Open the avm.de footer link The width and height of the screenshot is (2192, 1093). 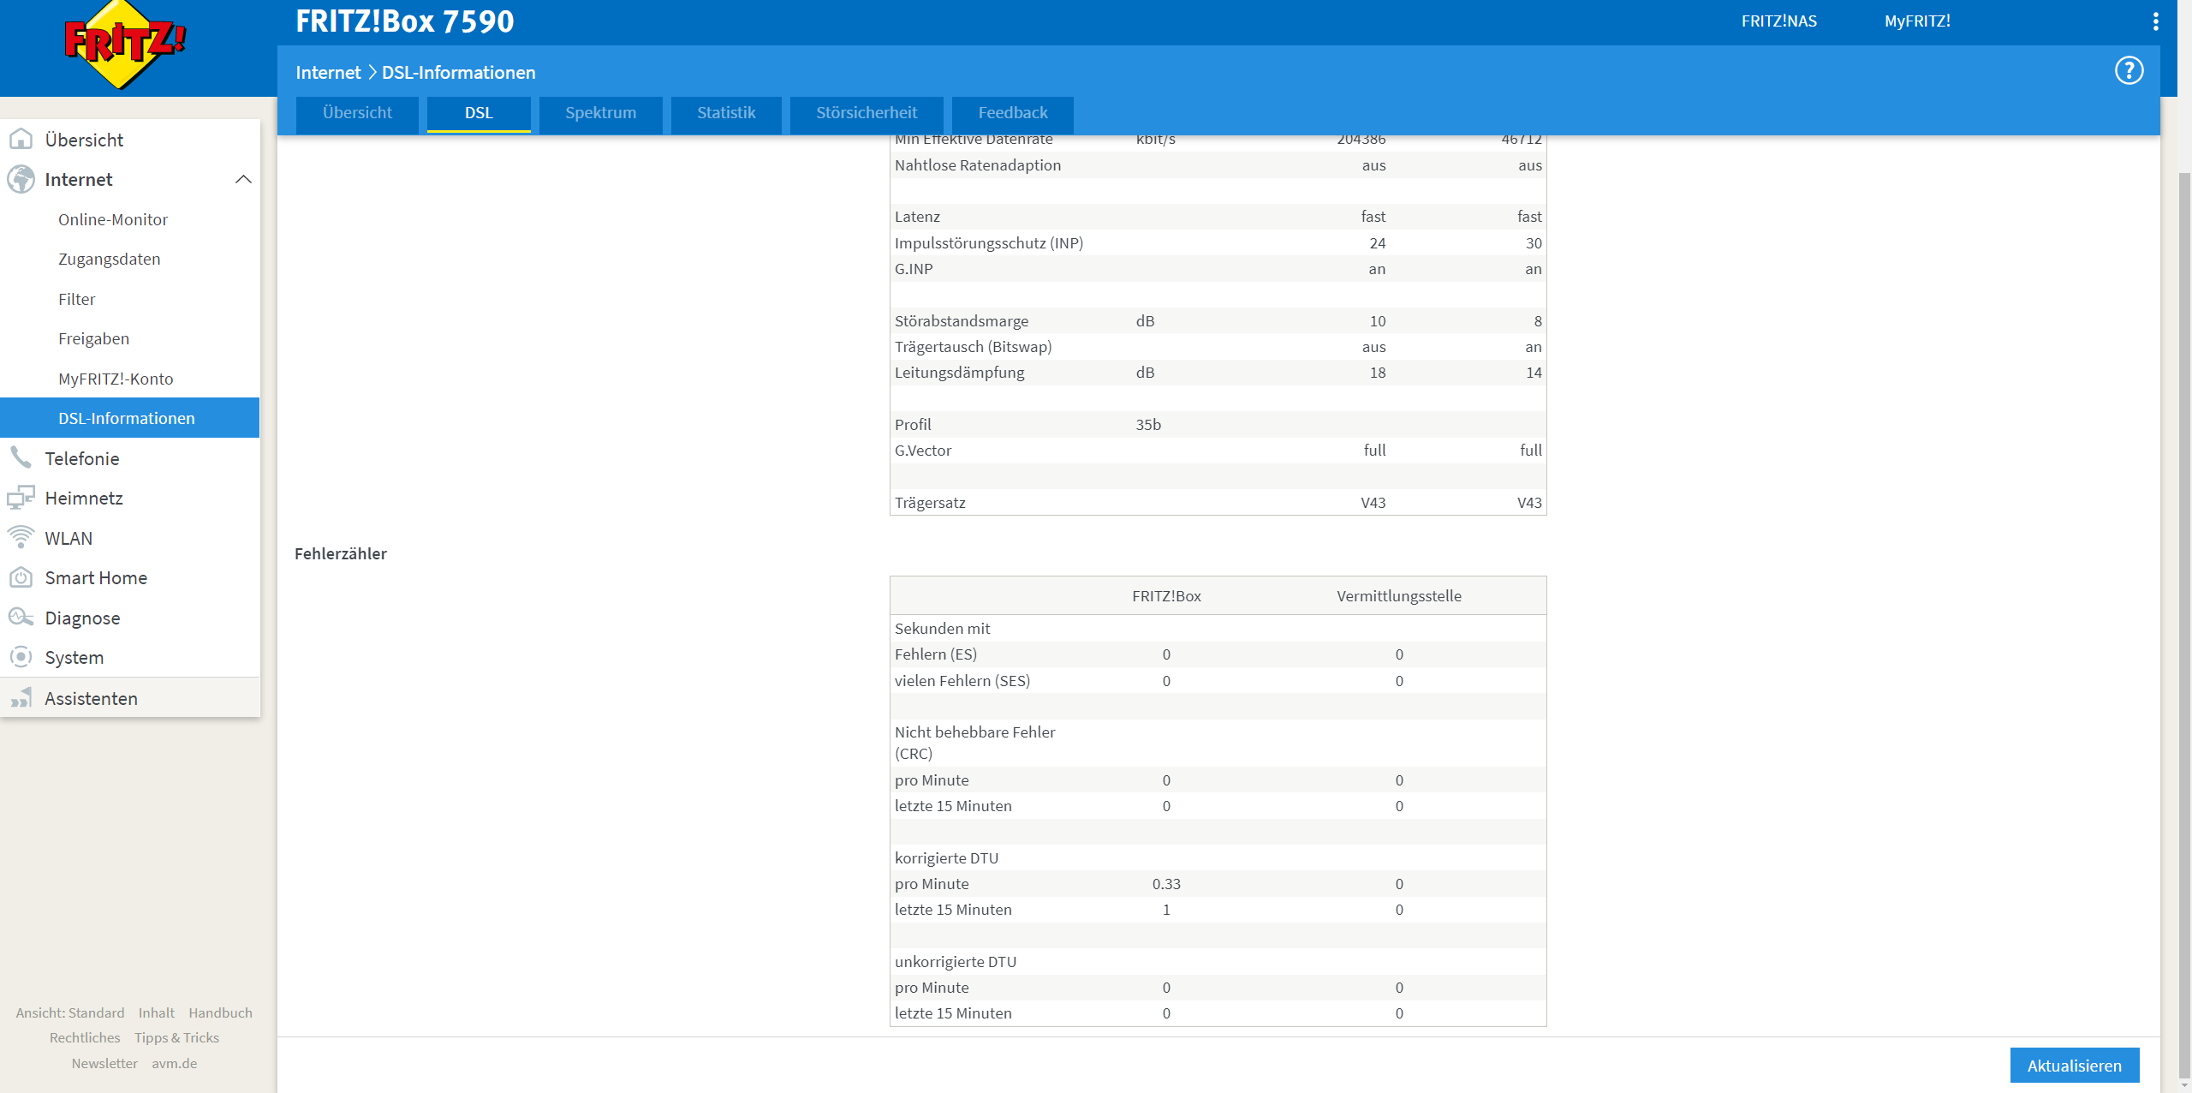tap(175, 1063)
